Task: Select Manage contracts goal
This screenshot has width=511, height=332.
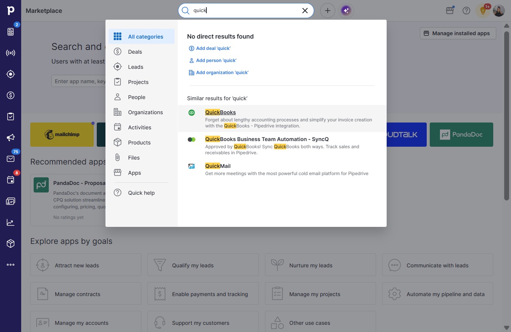Action: (86, 294)
